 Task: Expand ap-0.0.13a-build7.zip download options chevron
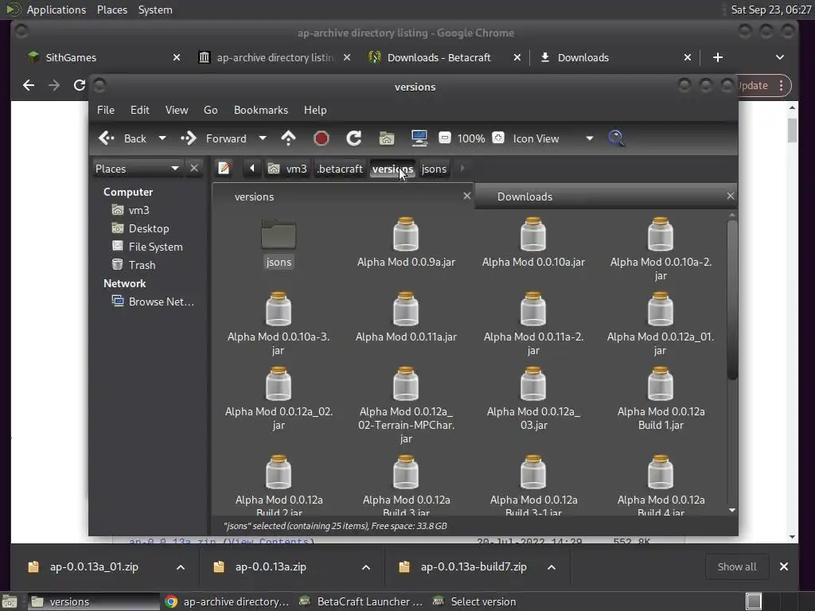tap(552, 566)
